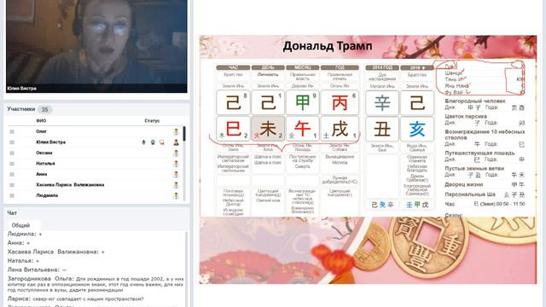The height and width of the screenshot is (307, 546).
Task: Click the red year stem 丙 tile
Action: 340,102
